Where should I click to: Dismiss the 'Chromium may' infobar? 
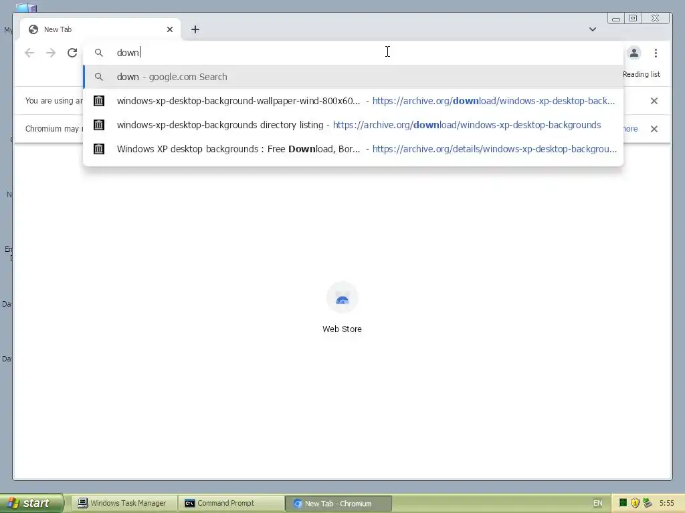coord(654,129)
